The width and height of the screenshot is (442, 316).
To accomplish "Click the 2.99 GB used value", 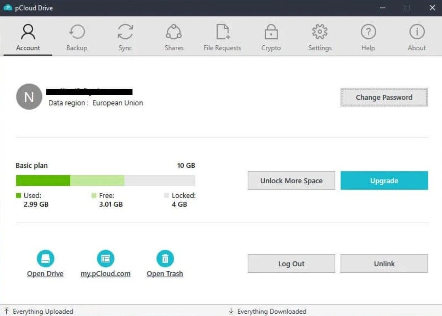I will 36,204.
